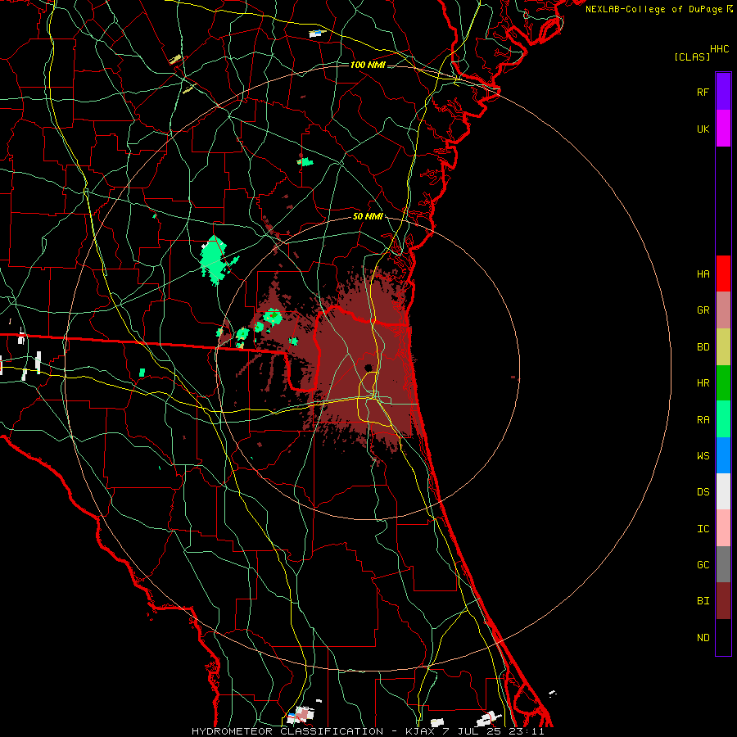Click the black radar site dot
Viewport: 737px width, 737px height.
point(368,368)
